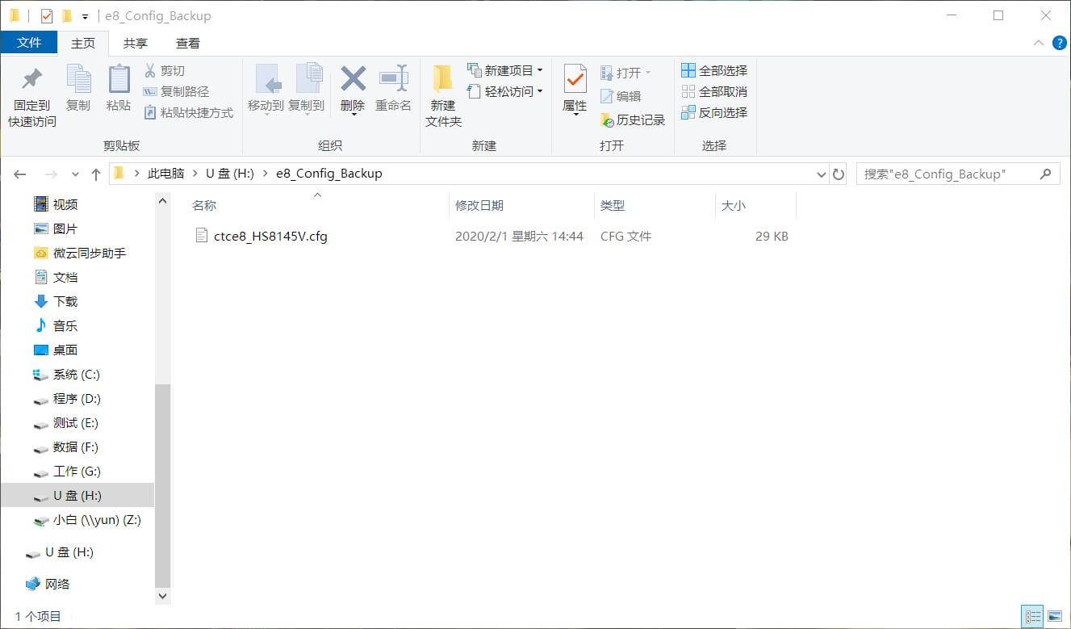Viewport: 1071px width, 629px height.
Task: Select the 剪切 (Cut) icon
Action: (165, 71)
